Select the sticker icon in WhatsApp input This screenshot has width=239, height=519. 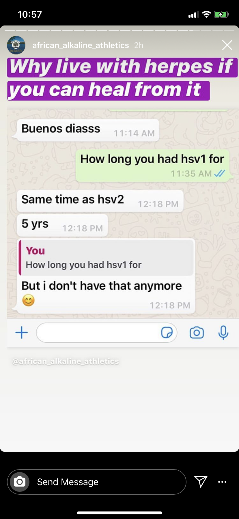point(167,332)
